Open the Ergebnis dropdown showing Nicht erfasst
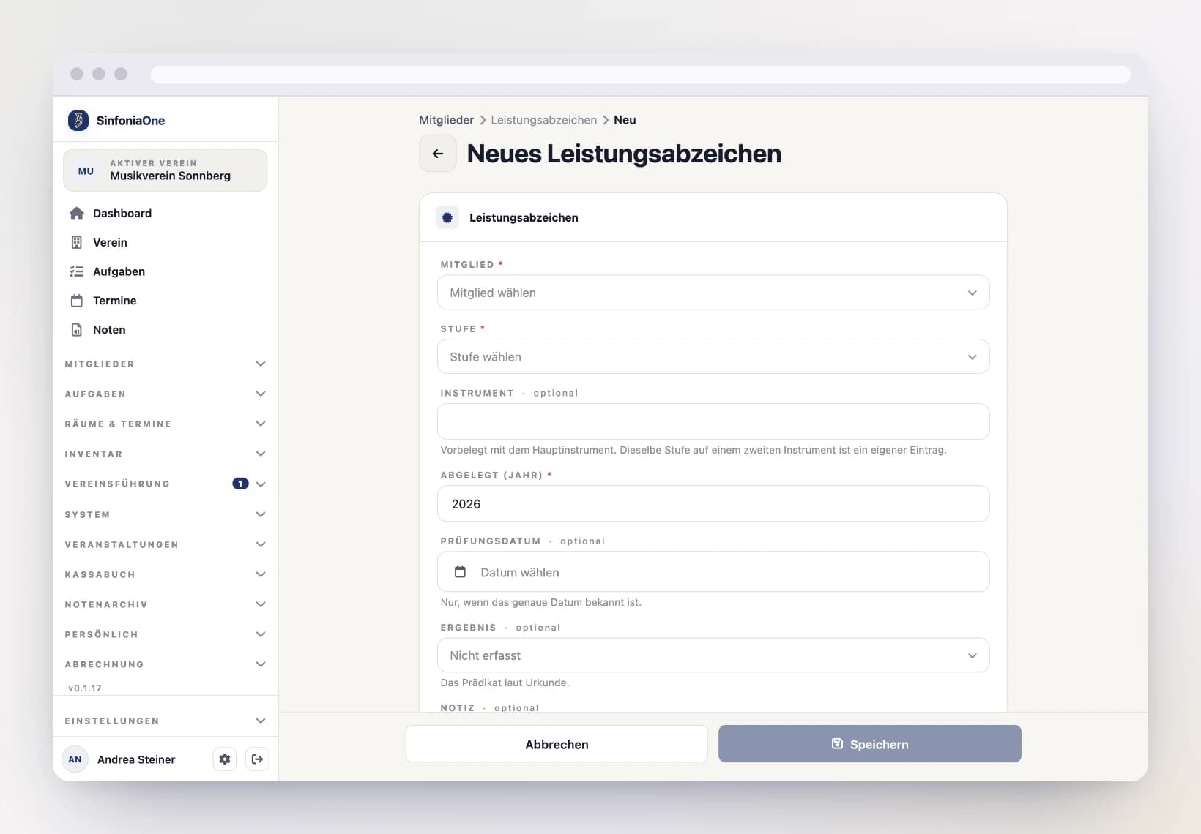The image size is (1201, 834). coord(713,655)
